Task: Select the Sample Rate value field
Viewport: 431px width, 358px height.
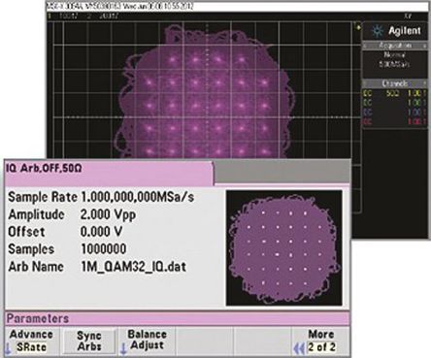Action: (x=138, y=197)
